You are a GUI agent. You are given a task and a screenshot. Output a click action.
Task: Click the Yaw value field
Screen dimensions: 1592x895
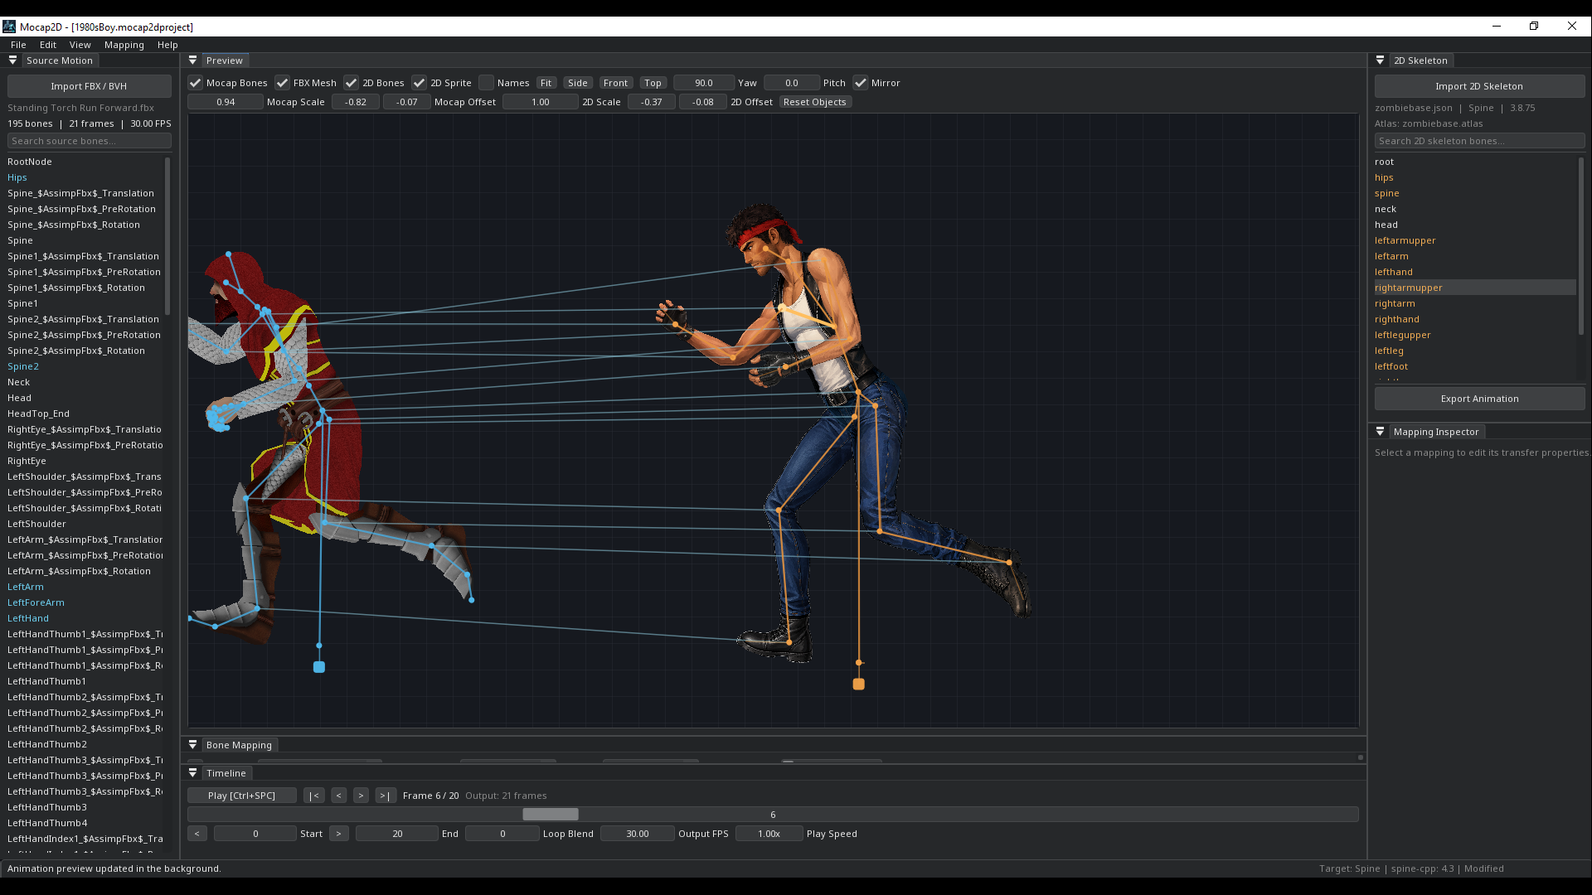tap(704, 83)
